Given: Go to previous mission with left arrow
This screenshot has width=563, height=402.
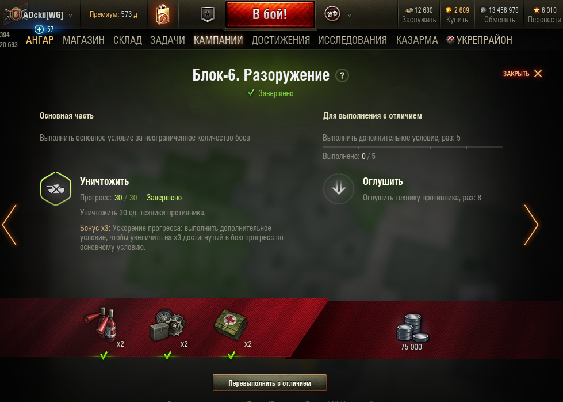Looking at the screenshot, I should click(9, 225).
